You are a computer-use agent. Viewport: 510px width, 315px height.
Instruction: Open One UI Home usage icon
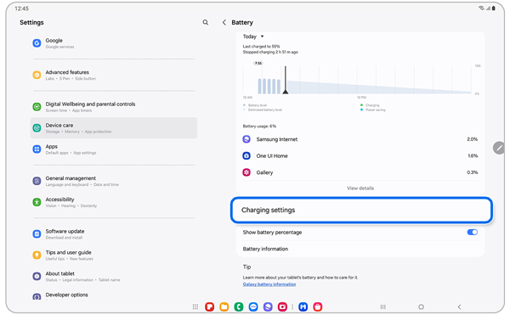246,156
